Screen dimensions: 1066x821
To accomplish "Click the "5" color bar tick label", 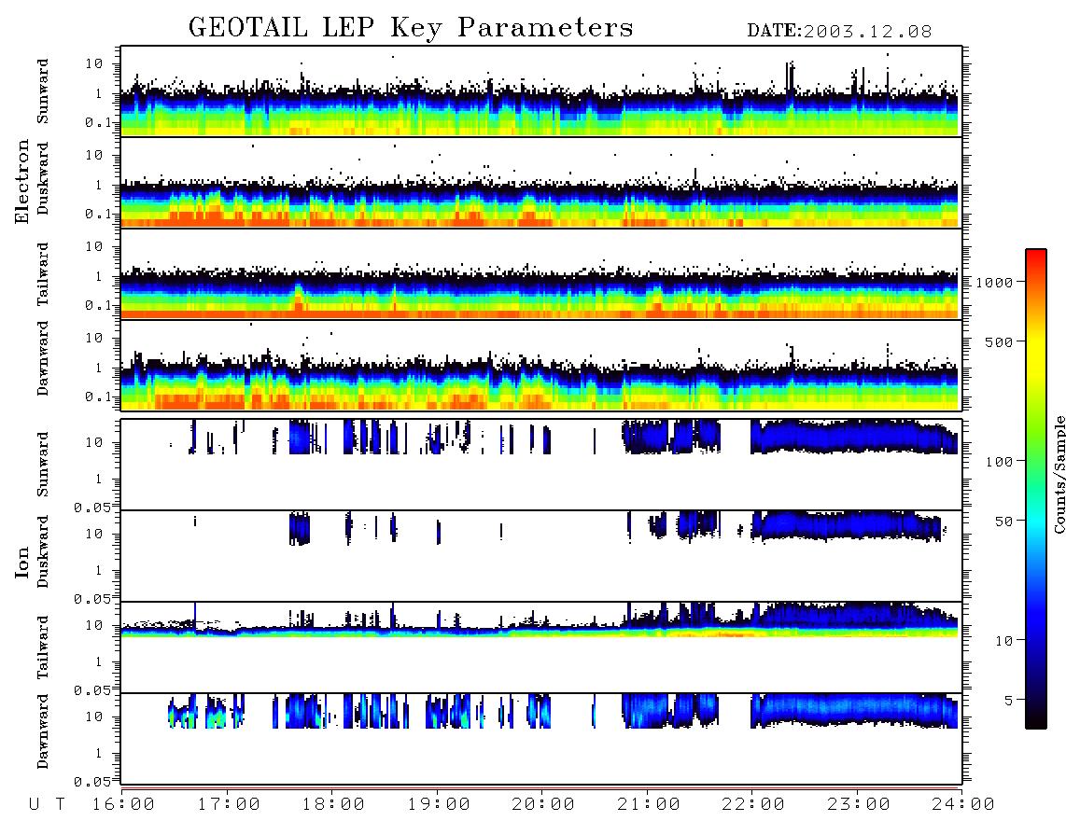I will [x=1009, y=700].
